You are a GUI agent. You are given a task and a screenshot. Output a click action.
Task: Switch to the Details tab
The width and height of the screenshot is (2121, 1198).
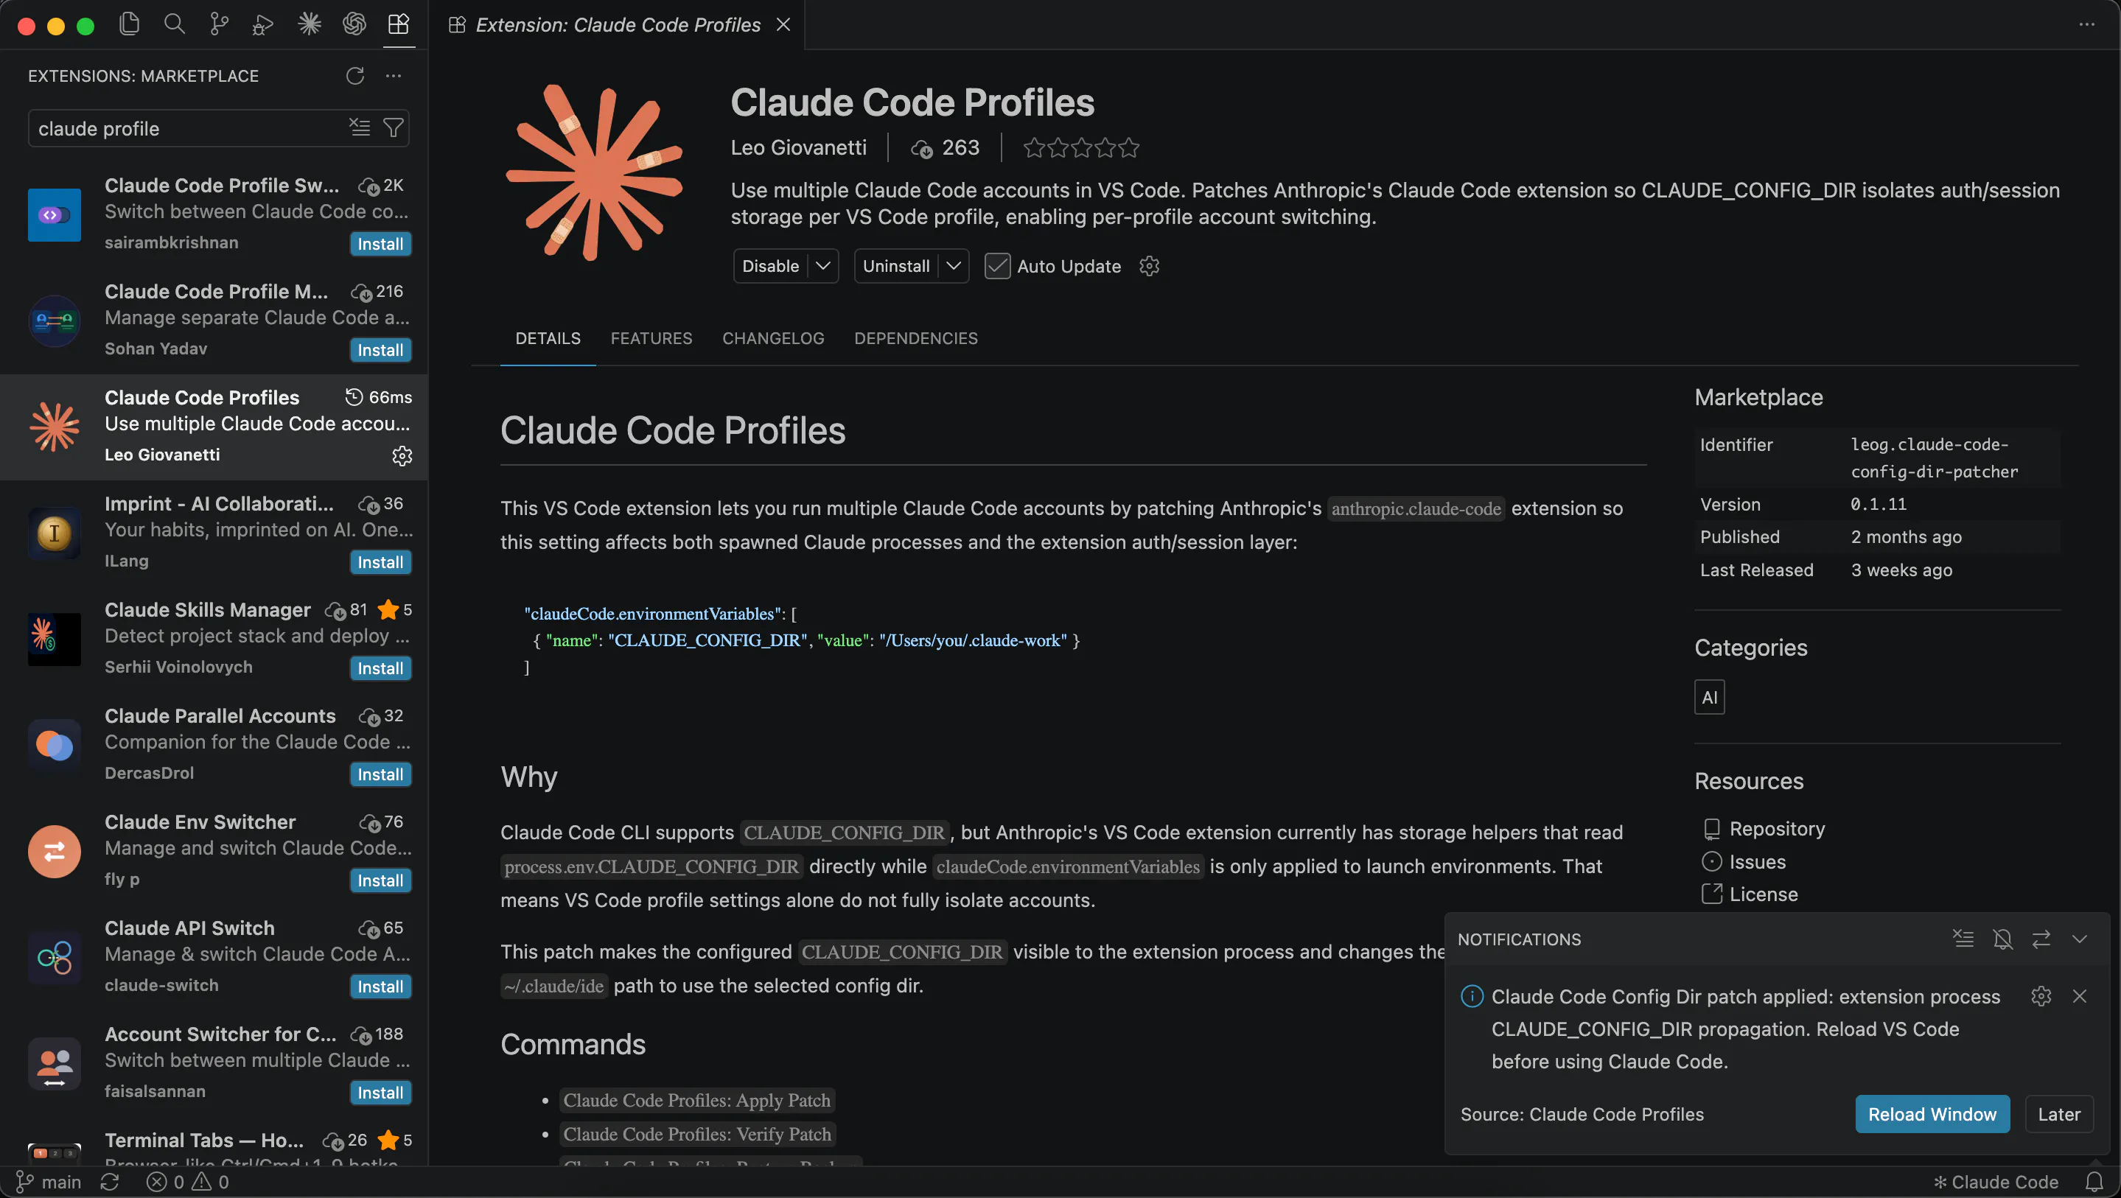(x=548, y=338)
